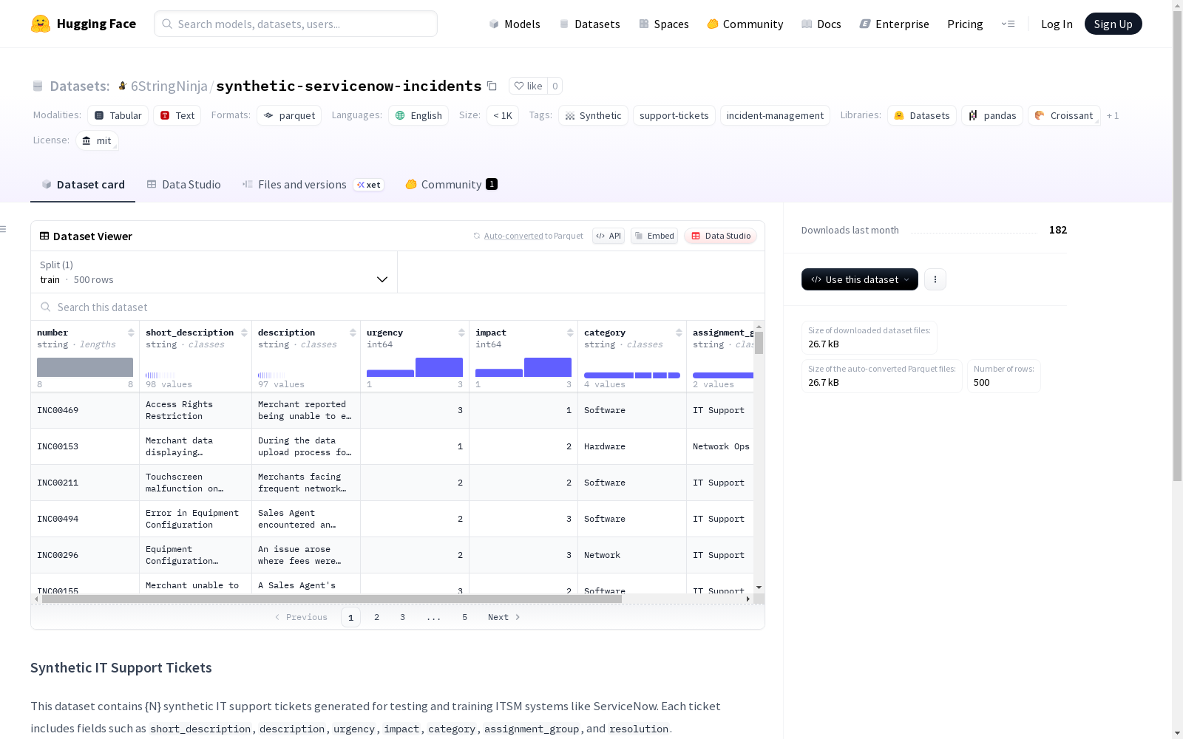Sort the number column
This screenshot has width=1183, height=739.
coord(131,333)
